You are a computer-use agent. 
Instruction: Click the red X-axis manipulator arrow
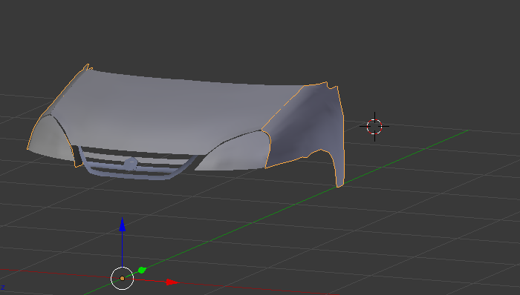click(172, 282)
